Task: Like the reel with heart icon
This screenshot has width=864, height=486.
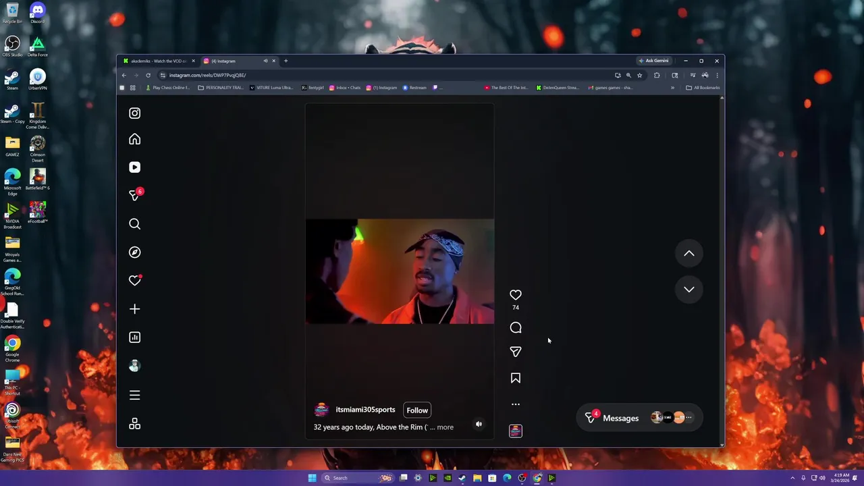Action: click(x=516, y=295)
